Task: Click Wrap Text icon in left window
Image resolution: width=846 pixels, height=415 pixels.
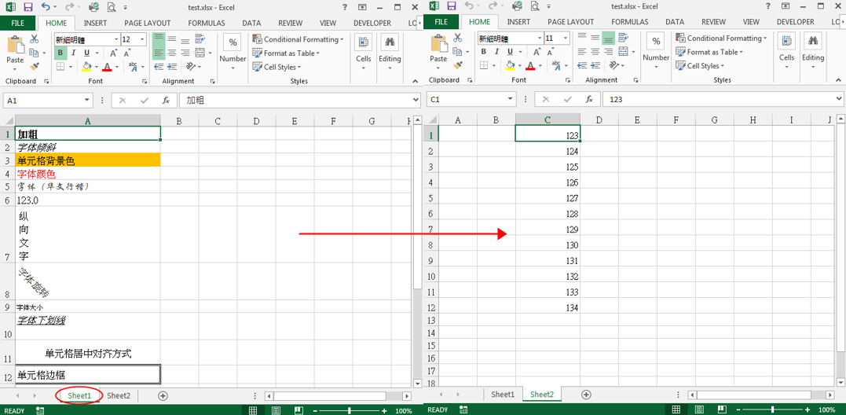Action: point(200,39)
